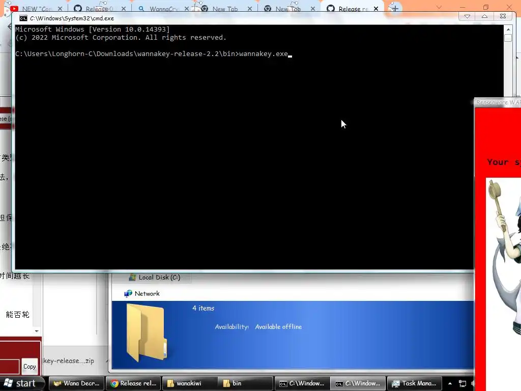Select Local Disk (C:) in Explorer tree
Viewport: 521px width, 391px height.
click(159, 277)
